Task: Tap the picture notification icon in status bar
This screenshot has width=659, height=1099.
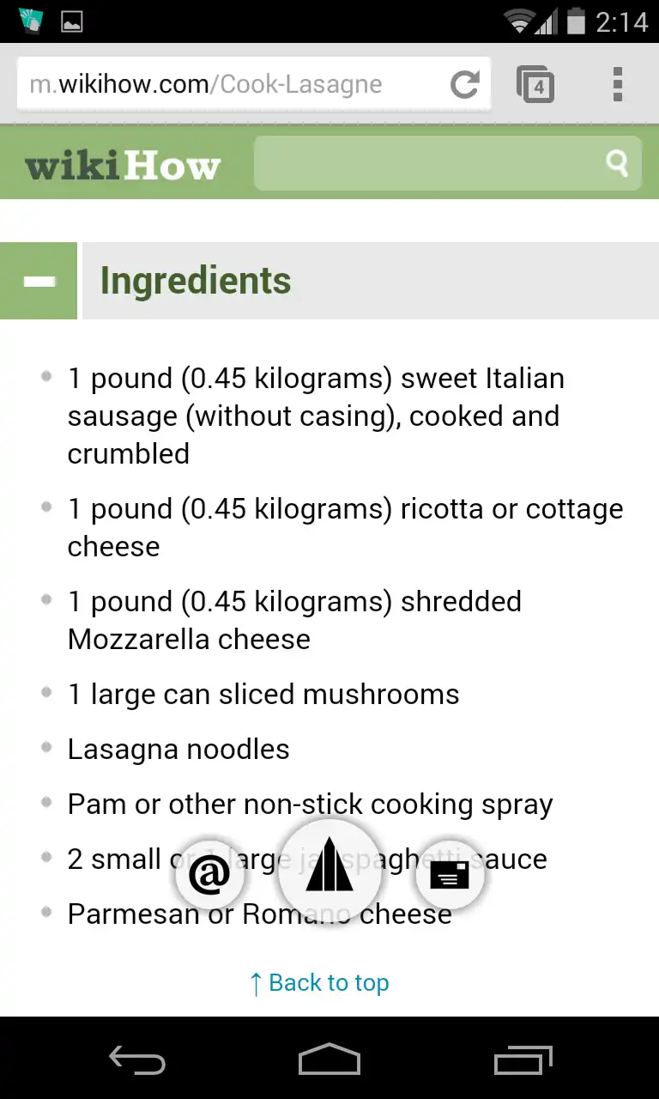Action: tap(71, 21)
